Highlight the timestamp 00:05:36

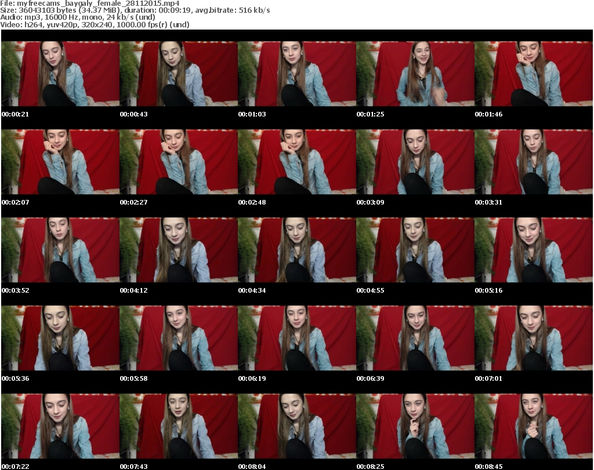(x=15, y=379)
